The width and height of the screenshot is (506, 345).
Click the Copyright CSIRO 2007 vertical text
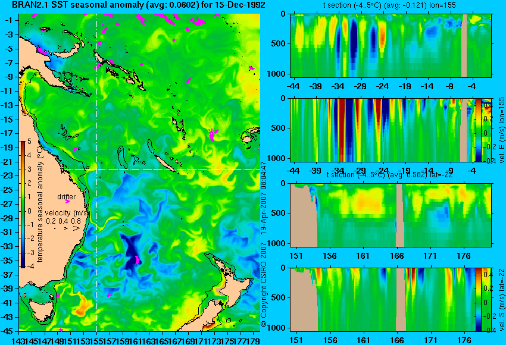264,244
